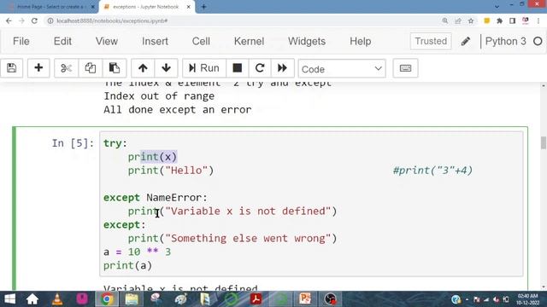
Task: Open the browser side panel icon
Action: [x=512, y=20]
